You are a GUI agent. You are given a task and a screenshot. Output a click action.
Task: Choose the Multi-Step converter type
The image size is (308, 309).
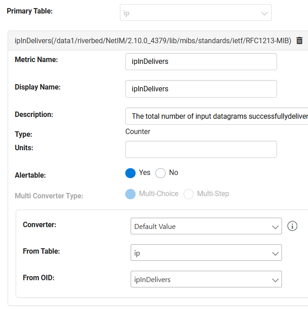point(189,194)
